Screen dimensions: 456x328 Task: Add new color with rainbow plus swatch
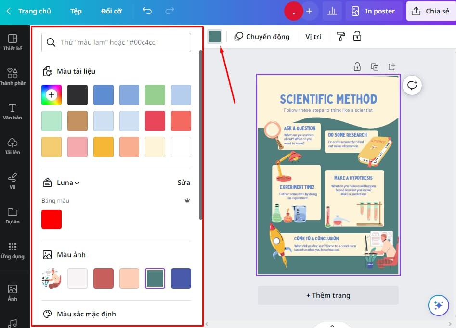[52, 95]
